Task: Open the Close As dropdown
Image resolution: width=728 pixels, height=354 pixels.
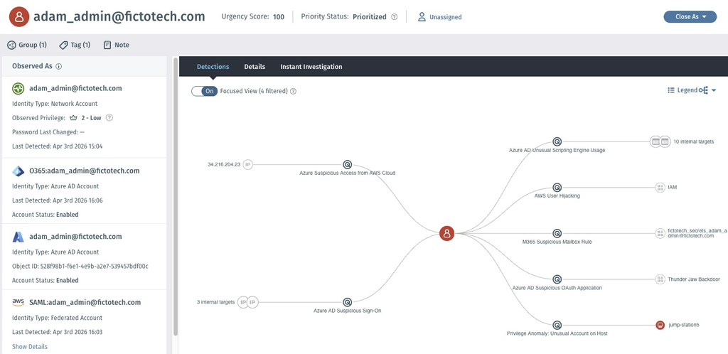Action: [690, 16]
